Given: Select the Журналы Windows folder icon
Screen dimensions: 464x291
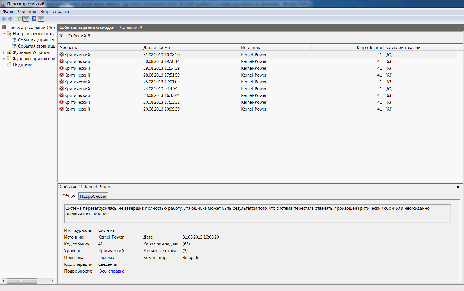Looking at the screenshot, I should [9, 52].
